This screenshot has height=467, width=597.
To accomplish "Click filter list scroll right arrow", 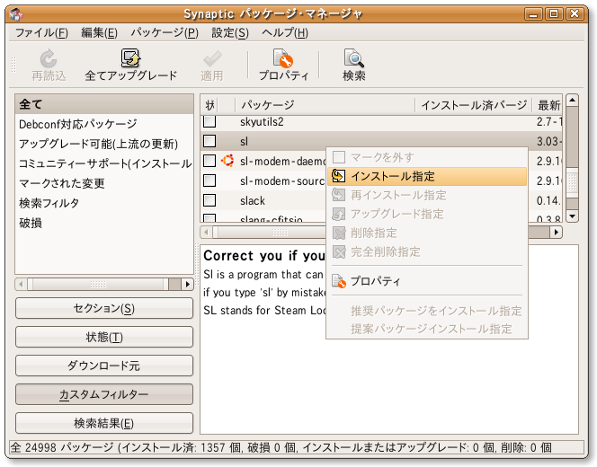I will tap(188, 284).
